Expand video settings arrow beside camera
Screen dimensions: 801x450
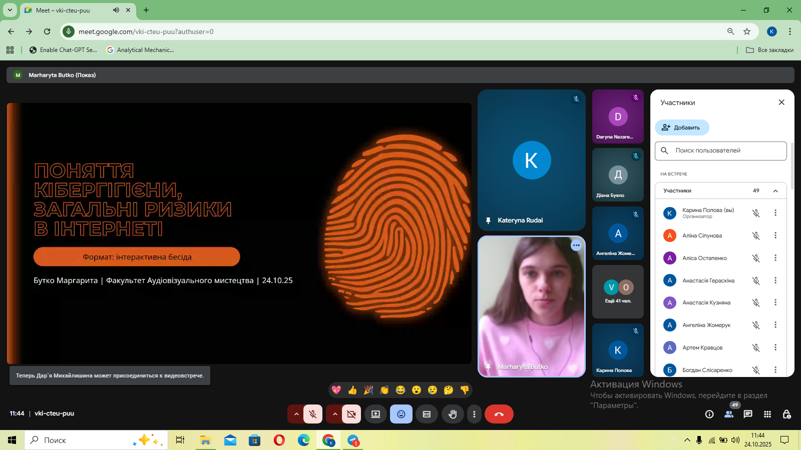pyautogui.click(x=335, y=414)
